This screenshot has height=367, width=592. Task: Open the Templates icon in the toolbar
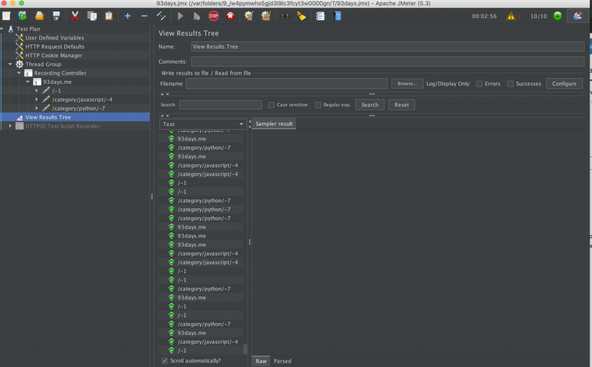[x=23, y=16]
